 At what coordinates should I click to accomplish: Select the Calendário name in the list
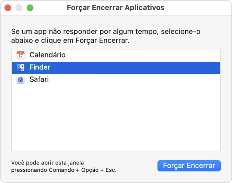(x=47, y=55)
